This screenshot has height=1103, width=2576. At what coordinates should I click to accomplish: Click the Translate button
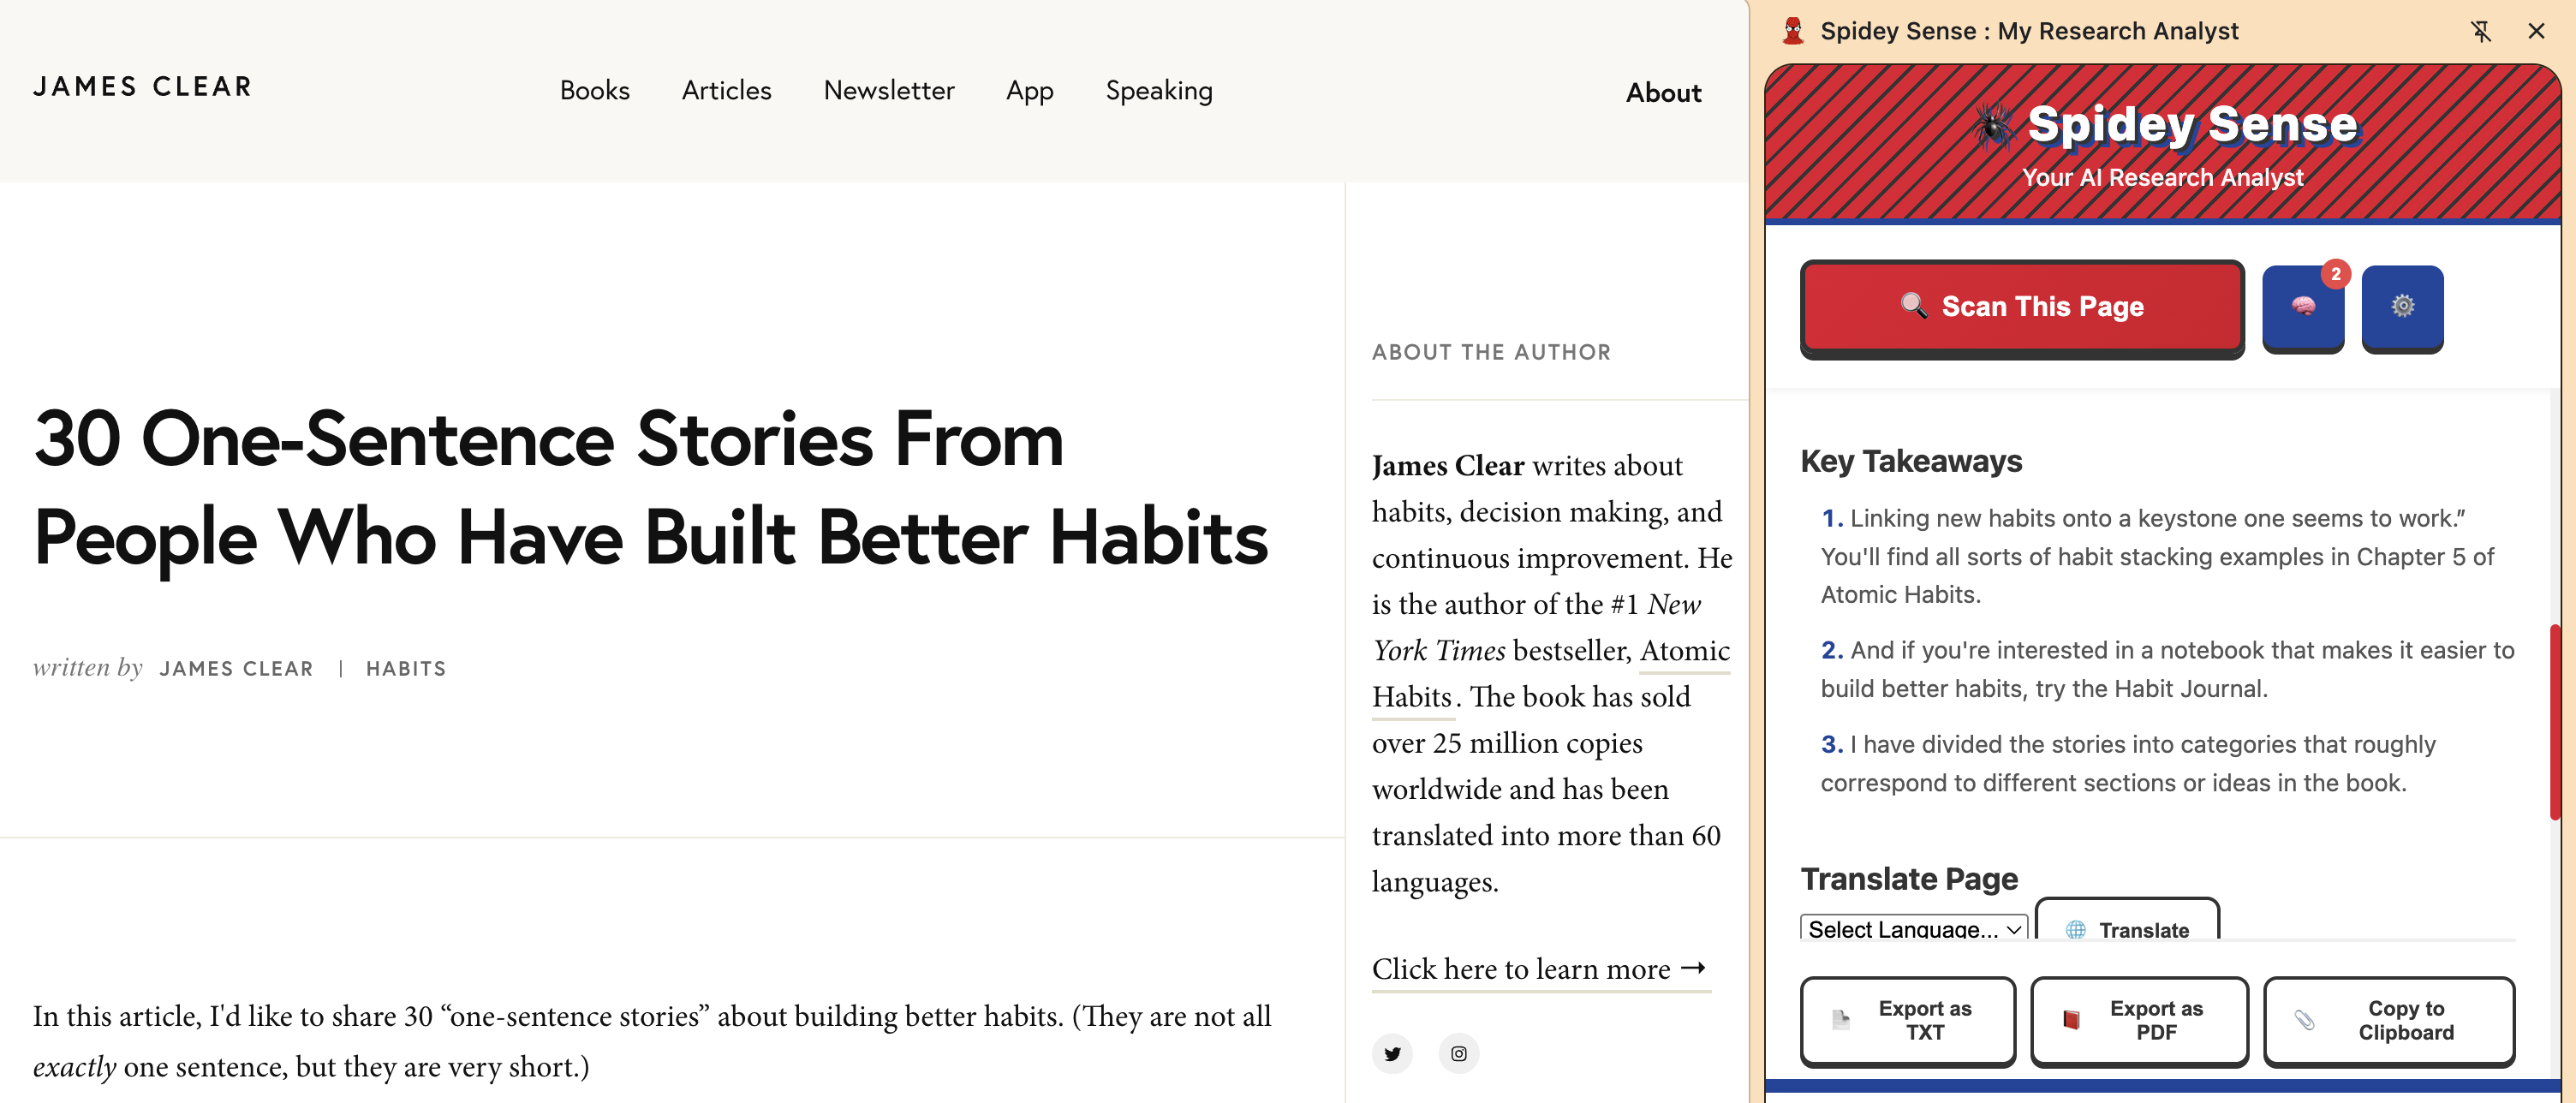(2127, 926)
